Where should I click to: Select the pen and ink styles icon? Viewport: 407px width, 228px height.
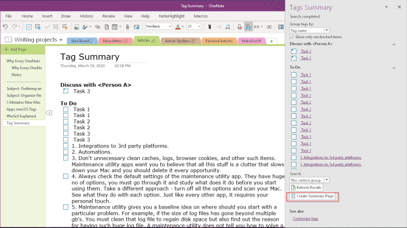pyautogui.click(x=84, y=27)
